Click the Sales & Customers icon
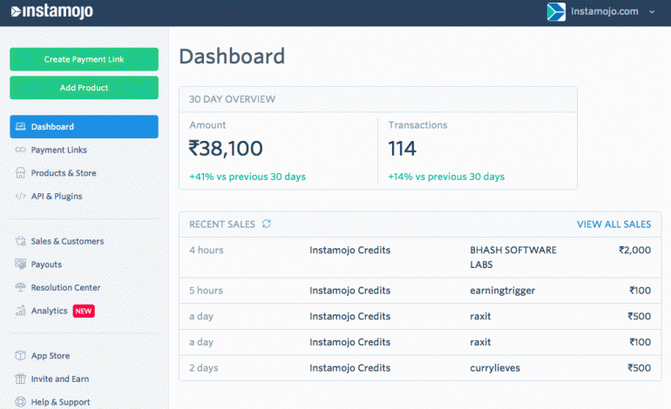This screenshot has width=671, height=409. tap(21, 241)
